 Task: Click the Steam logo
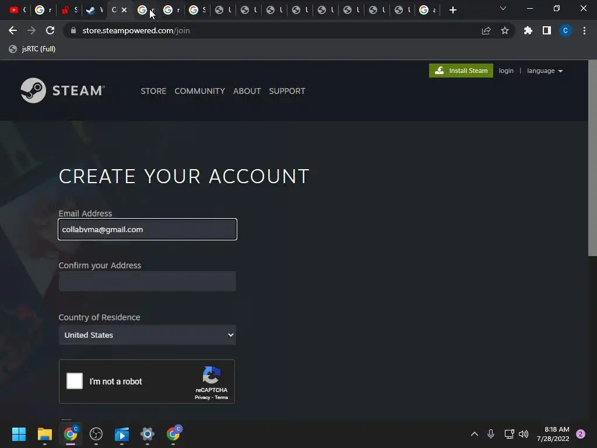(63, 90)
